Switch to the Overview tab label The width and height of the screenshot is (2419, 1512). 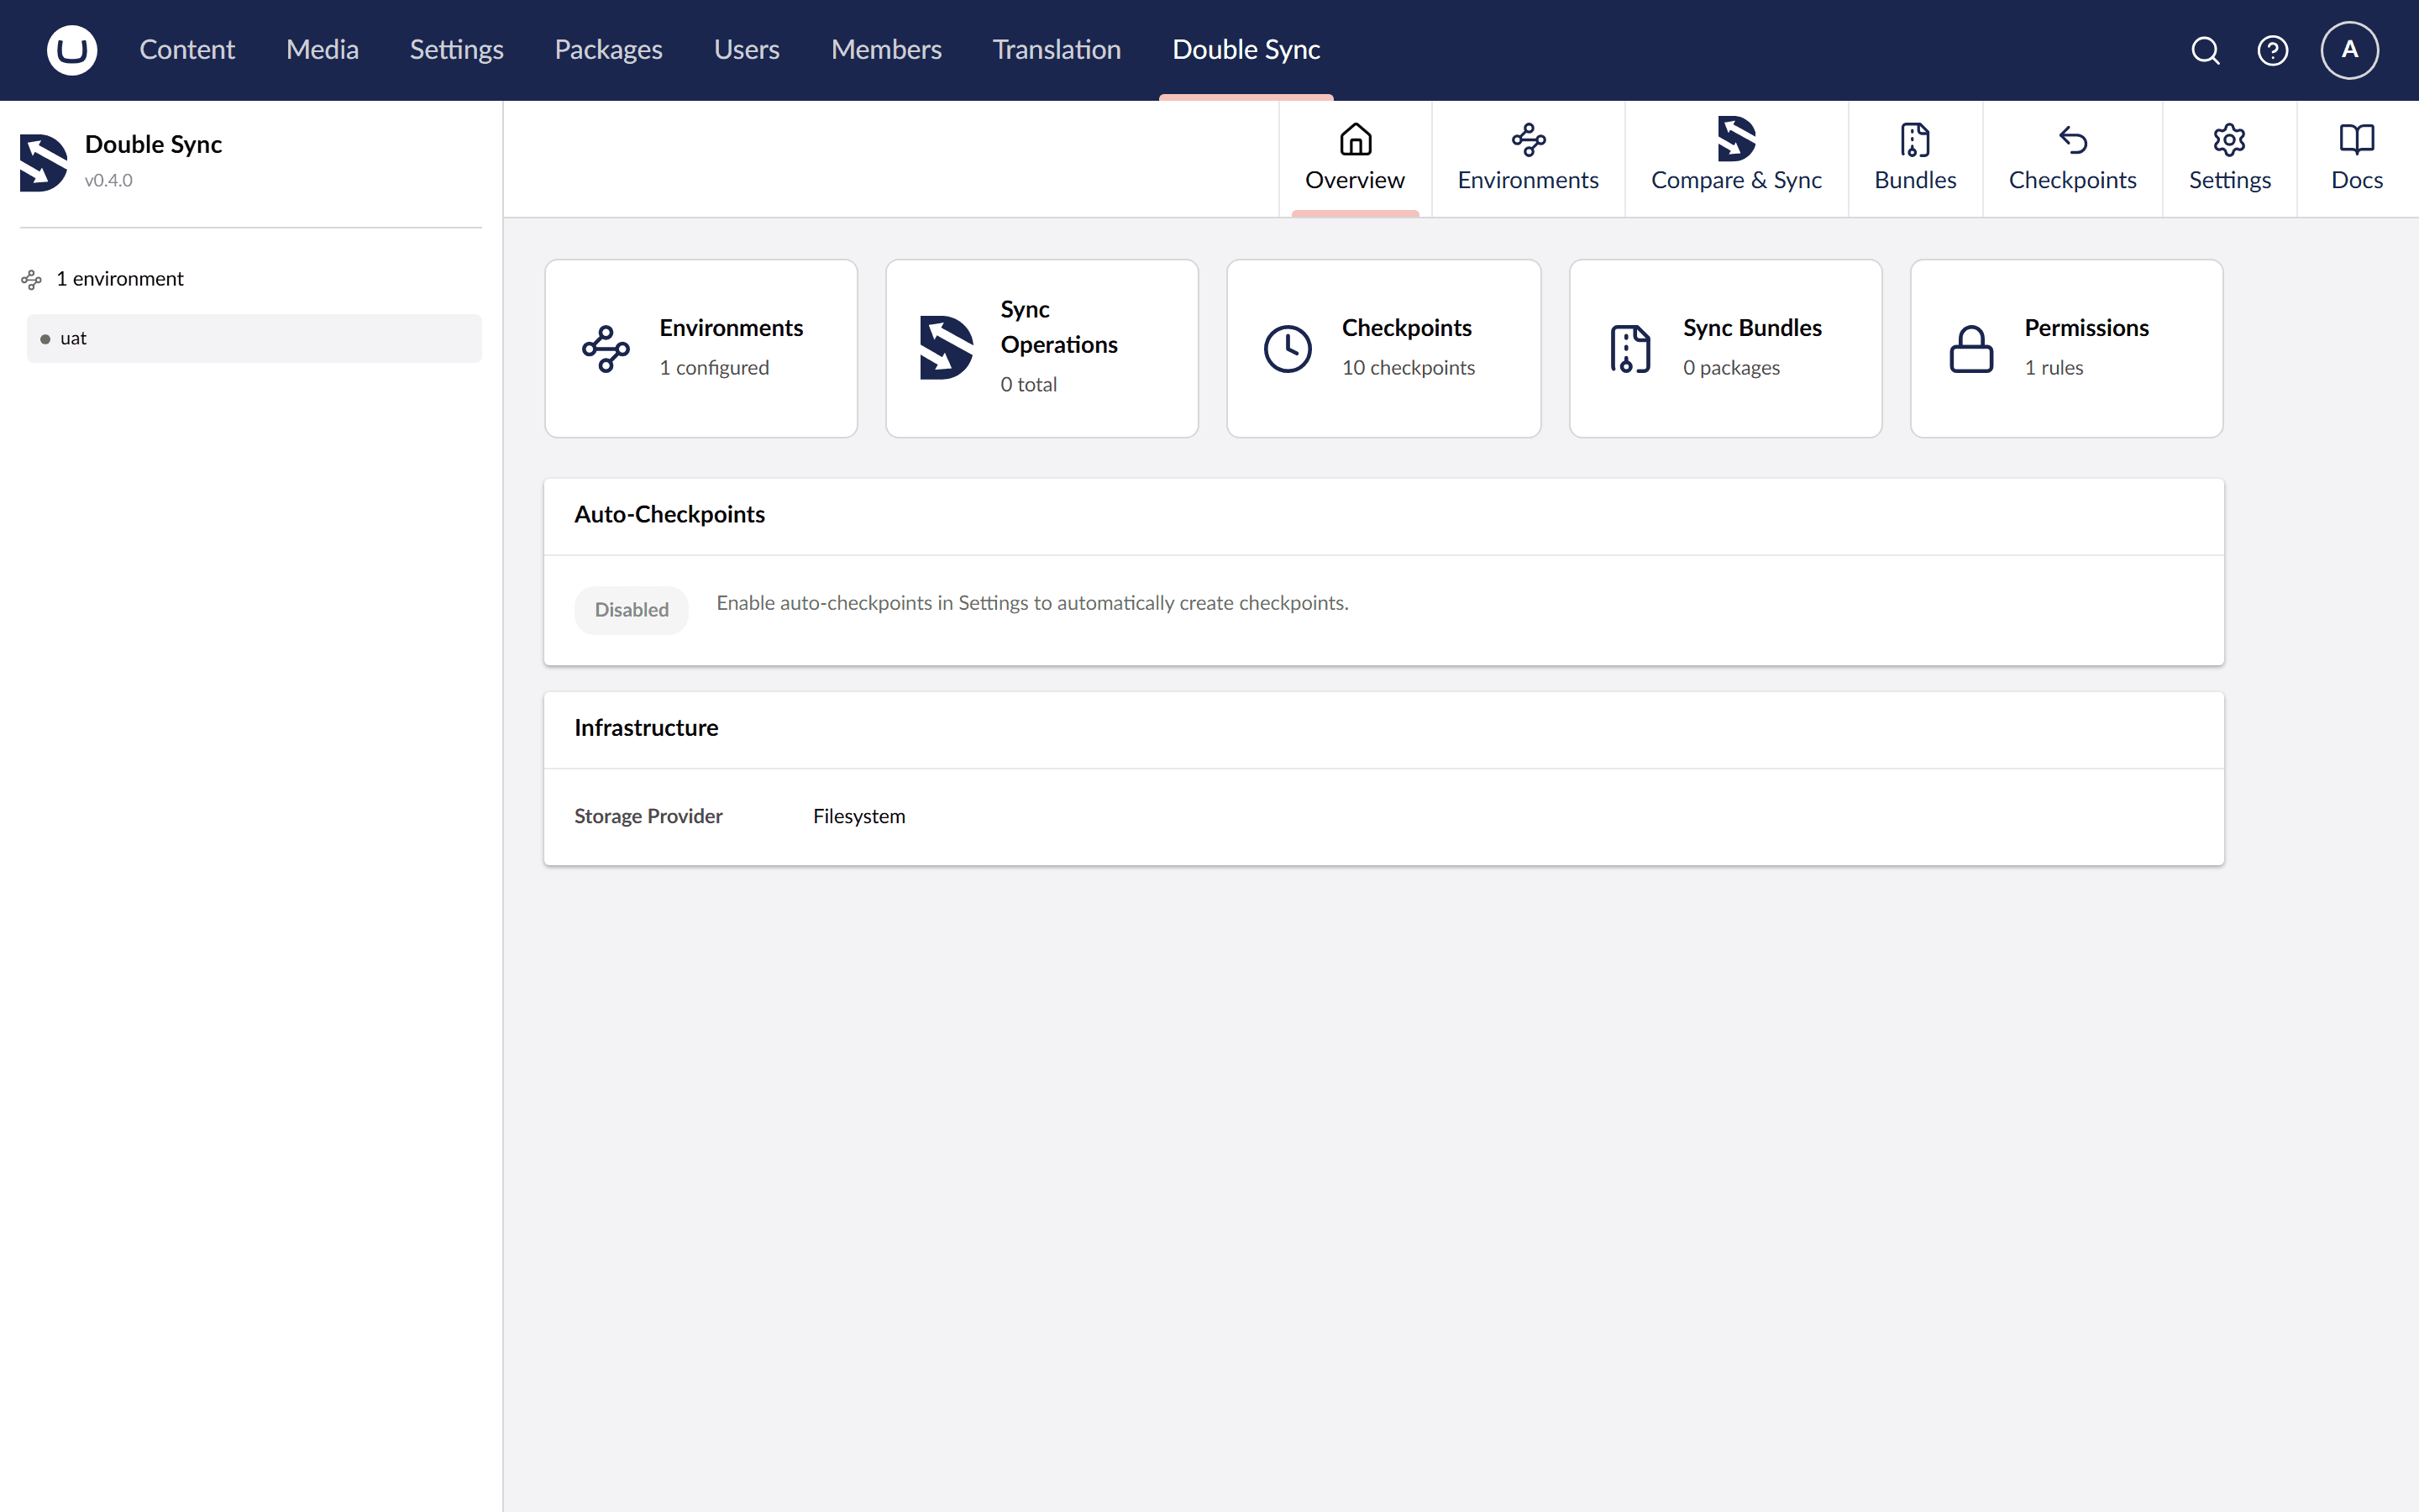click(x=1355, y=180)
